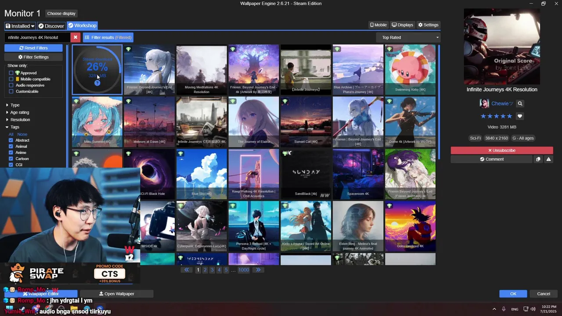Image resolution: width=562 pixels, height=316 pixels.
Task: Report wallpaper with the warning triangle icon
Action: coord(548,159)
